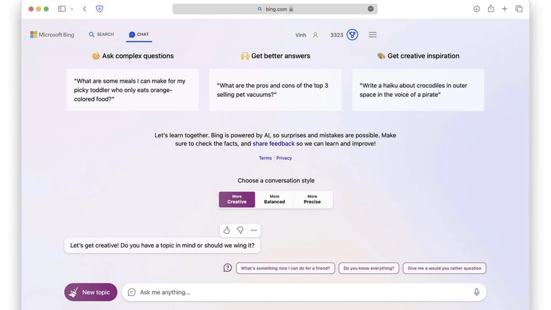Viewport: 551px width, 310px height.
Task: Click the question mark hint icon
Action: pyautogui.click(x=228, y=268)
